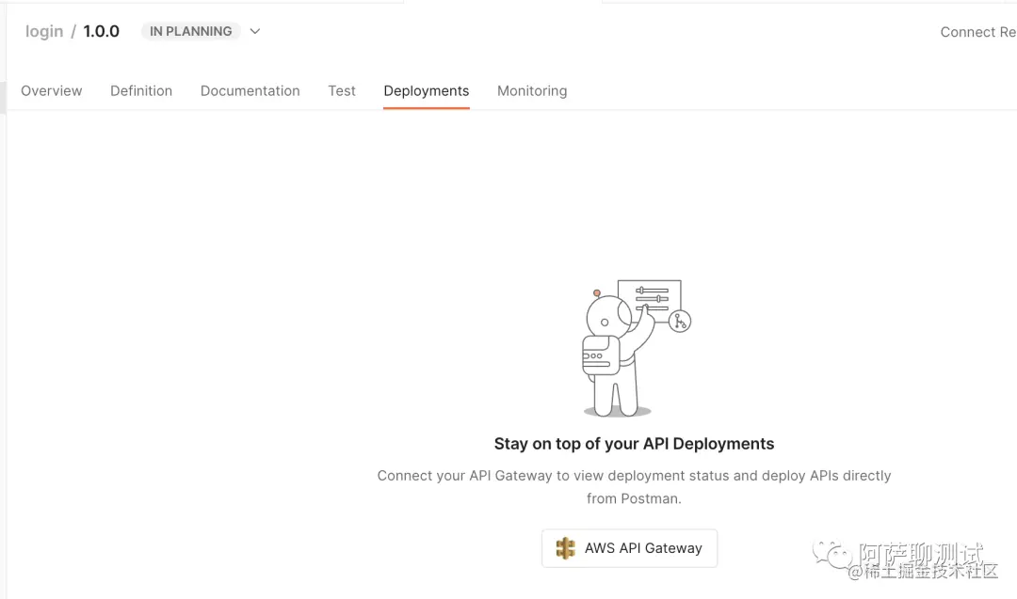This screenshot has height=599, width=1017.
Task: Open the Overview tab
Action: [x=51, y=90]
